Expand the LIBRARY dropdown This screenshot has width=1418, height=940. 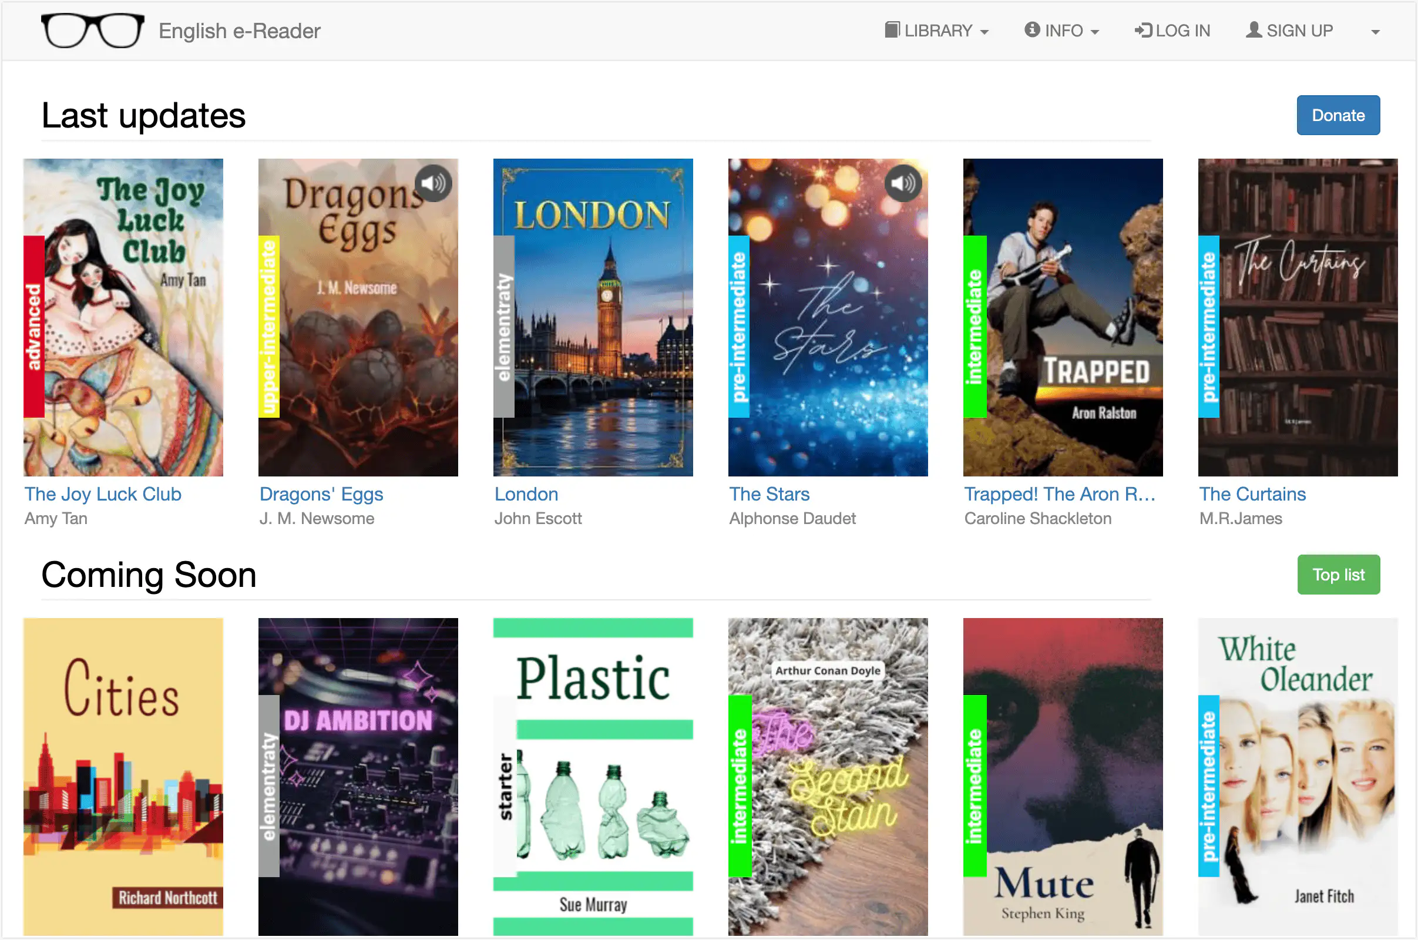pos(937,30)
